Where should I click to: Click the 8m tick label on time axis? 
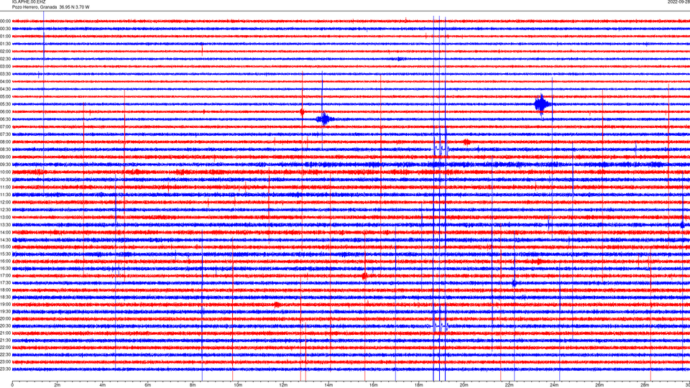[193, 385]
